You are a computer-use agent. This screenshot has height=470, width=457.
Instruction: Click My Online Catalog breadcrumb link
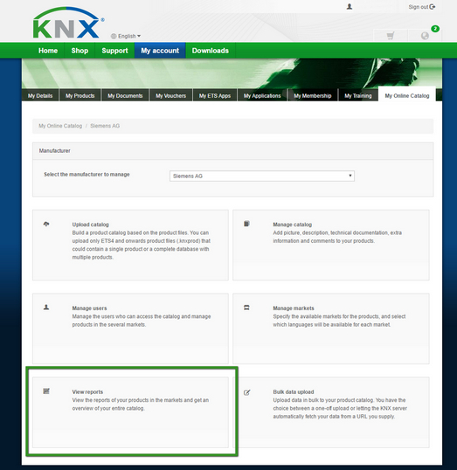[x=60, y=126]
